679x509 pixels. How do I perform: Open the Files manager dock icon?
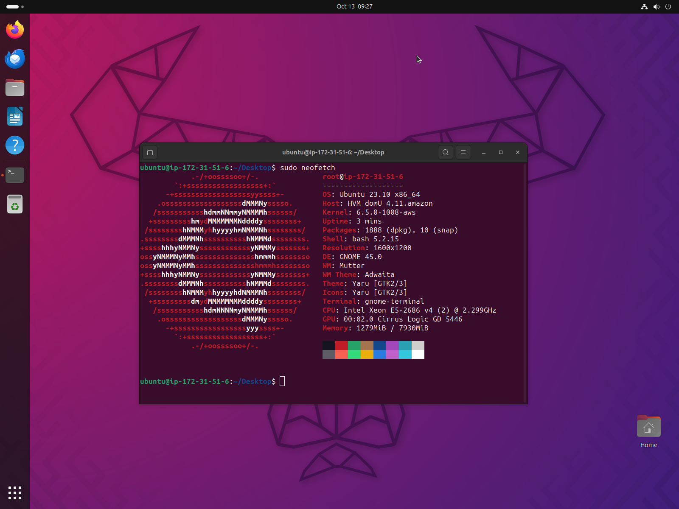[x=15, y=87]
